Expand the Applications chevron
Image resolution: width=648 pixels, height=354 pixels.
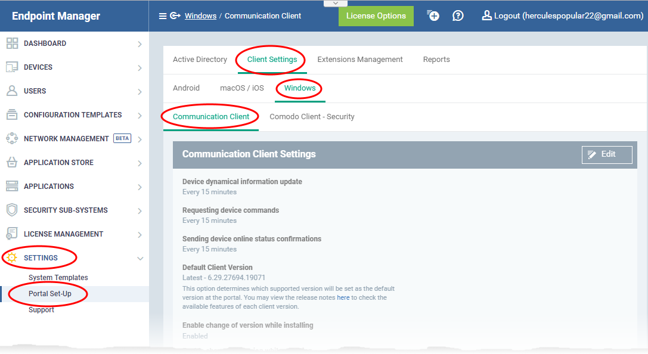tap(139, 187)
